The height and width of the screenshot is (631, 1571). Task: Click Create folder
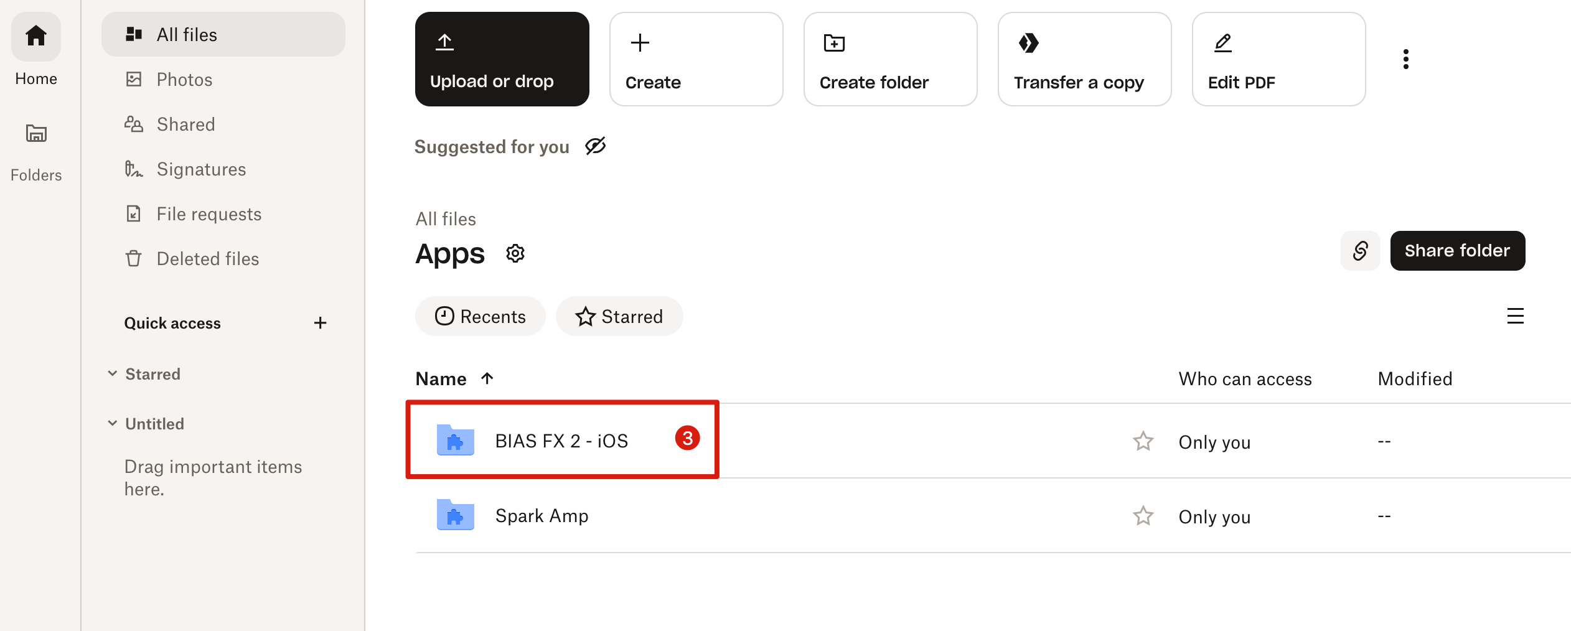(891, 59)
